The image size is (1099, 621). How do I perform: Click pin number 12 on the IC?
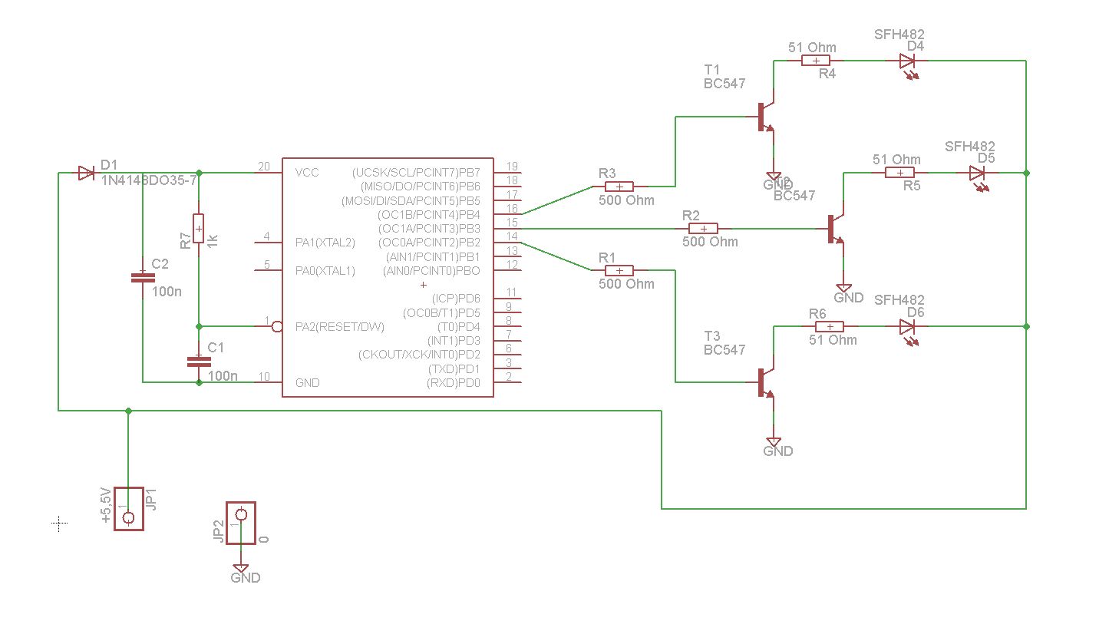point(512,265)
